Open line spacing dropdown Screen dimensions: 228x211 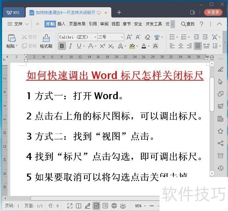pos(220,46)
